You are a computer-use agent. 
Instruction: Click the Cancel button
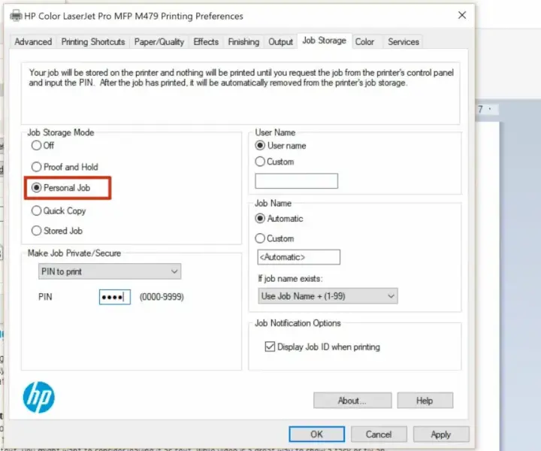379,434
